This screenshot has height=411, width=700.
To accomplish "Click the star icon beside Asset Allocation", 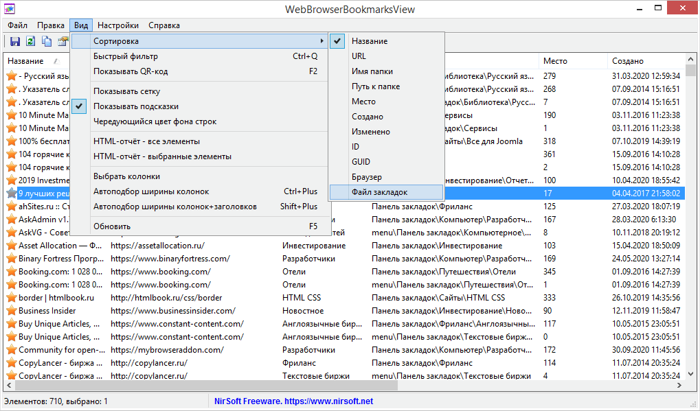I will click(12, 246).
